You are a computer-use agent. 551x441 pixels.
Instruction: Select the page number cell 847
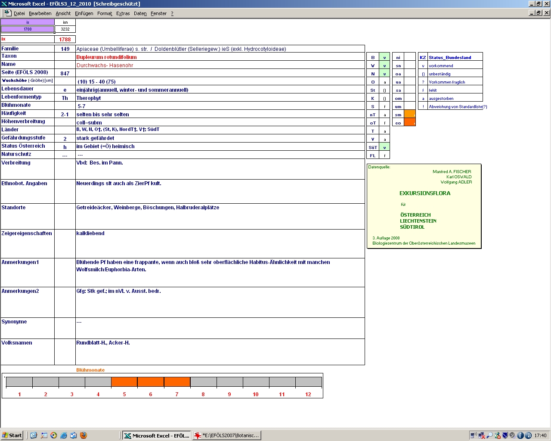[65, 73]
